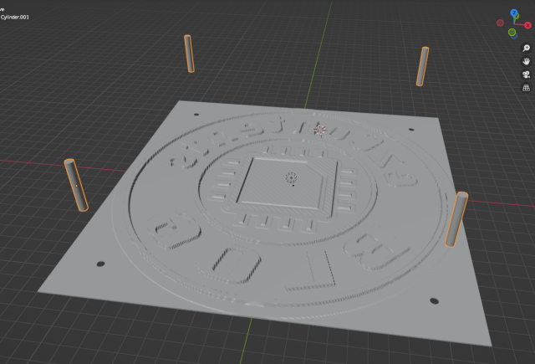535x364 pixels.
Task: Click the green Y axis circle on the gizmo
Action: click(512, 33)
